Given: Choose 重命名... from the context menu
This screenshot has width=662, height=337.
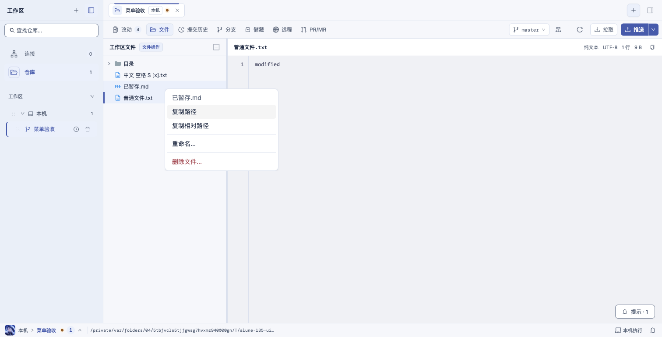Looking at the screenshot, I should [222, 144].
